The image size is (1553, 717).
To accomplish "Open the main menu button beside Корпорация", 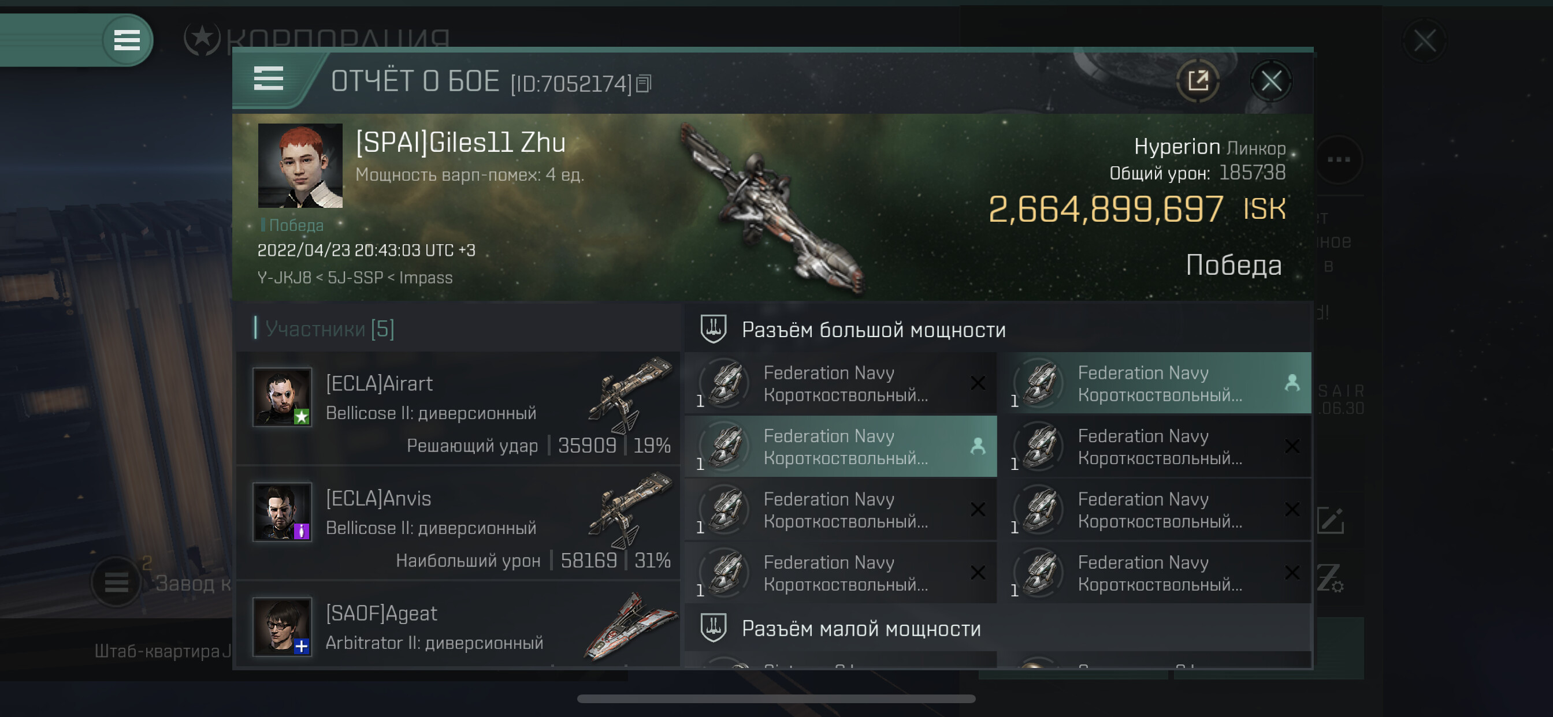I will click(x=127, y=40).
